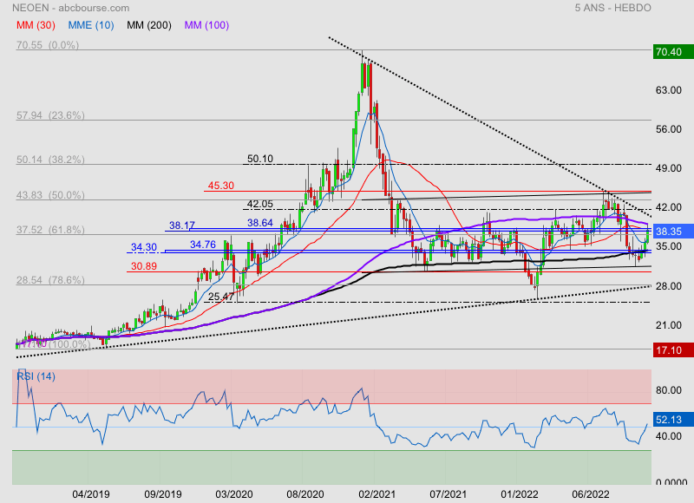Click the green 70.40 price tag
The width and height of the screenshot is (694, 503).
[673, 52]
